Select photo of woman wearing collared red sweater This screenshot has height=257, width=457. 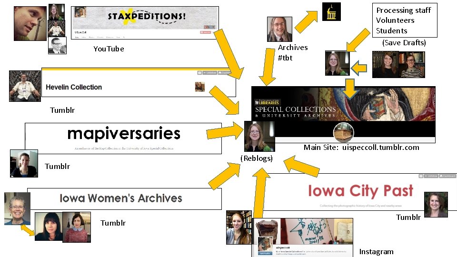pos(77,227)
